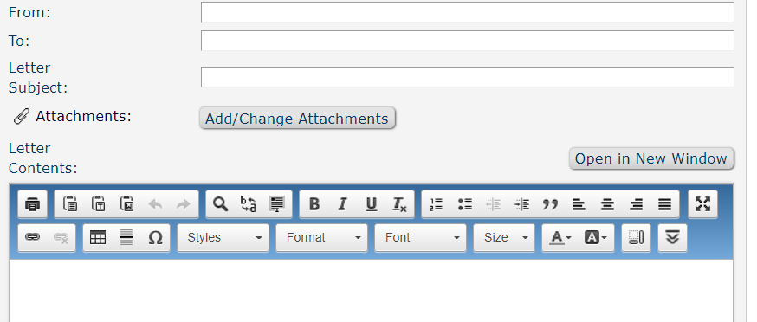
Task: Expand the Font dropdown
Action: coord(420,237)
